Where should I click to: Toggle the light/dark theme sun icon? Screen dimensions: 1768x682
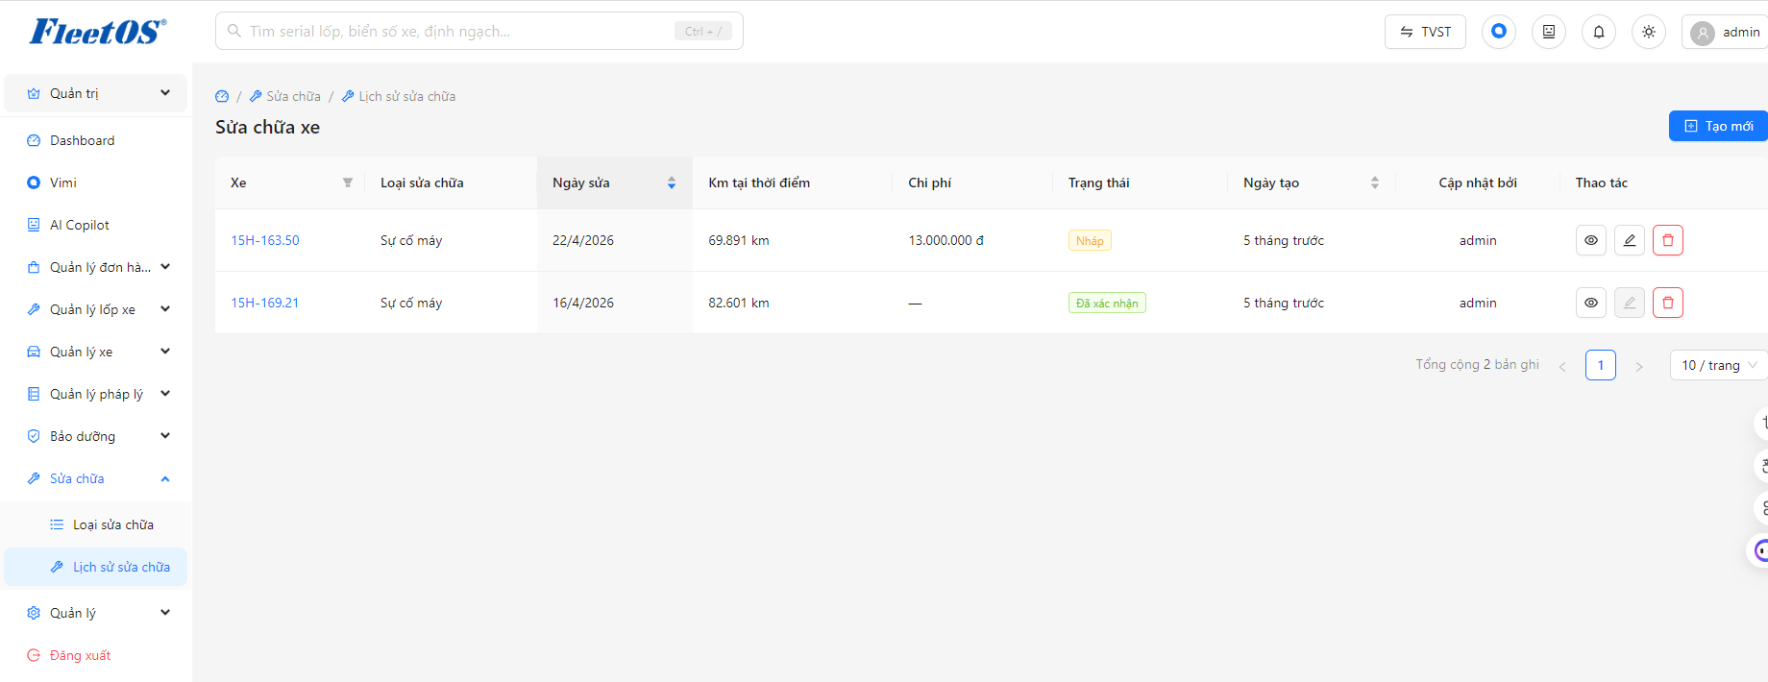point(1649,32)
